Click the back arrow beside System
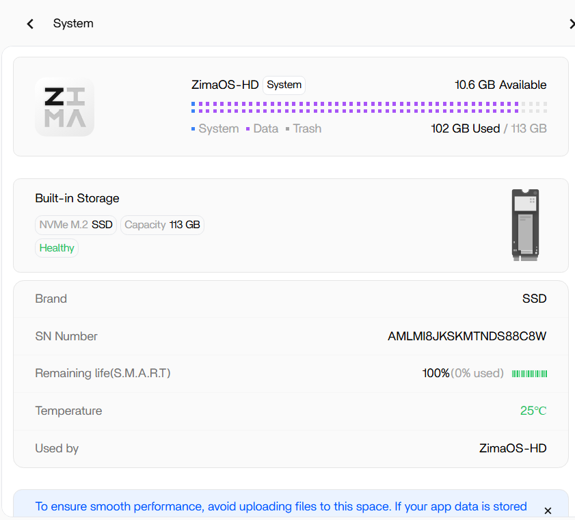This screenshot has width=575, height=520. coord(30,24)
